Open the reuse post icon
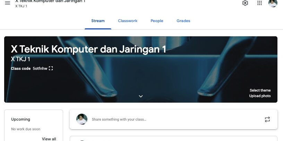Screen dimensions: 283x141 point(267,120)
